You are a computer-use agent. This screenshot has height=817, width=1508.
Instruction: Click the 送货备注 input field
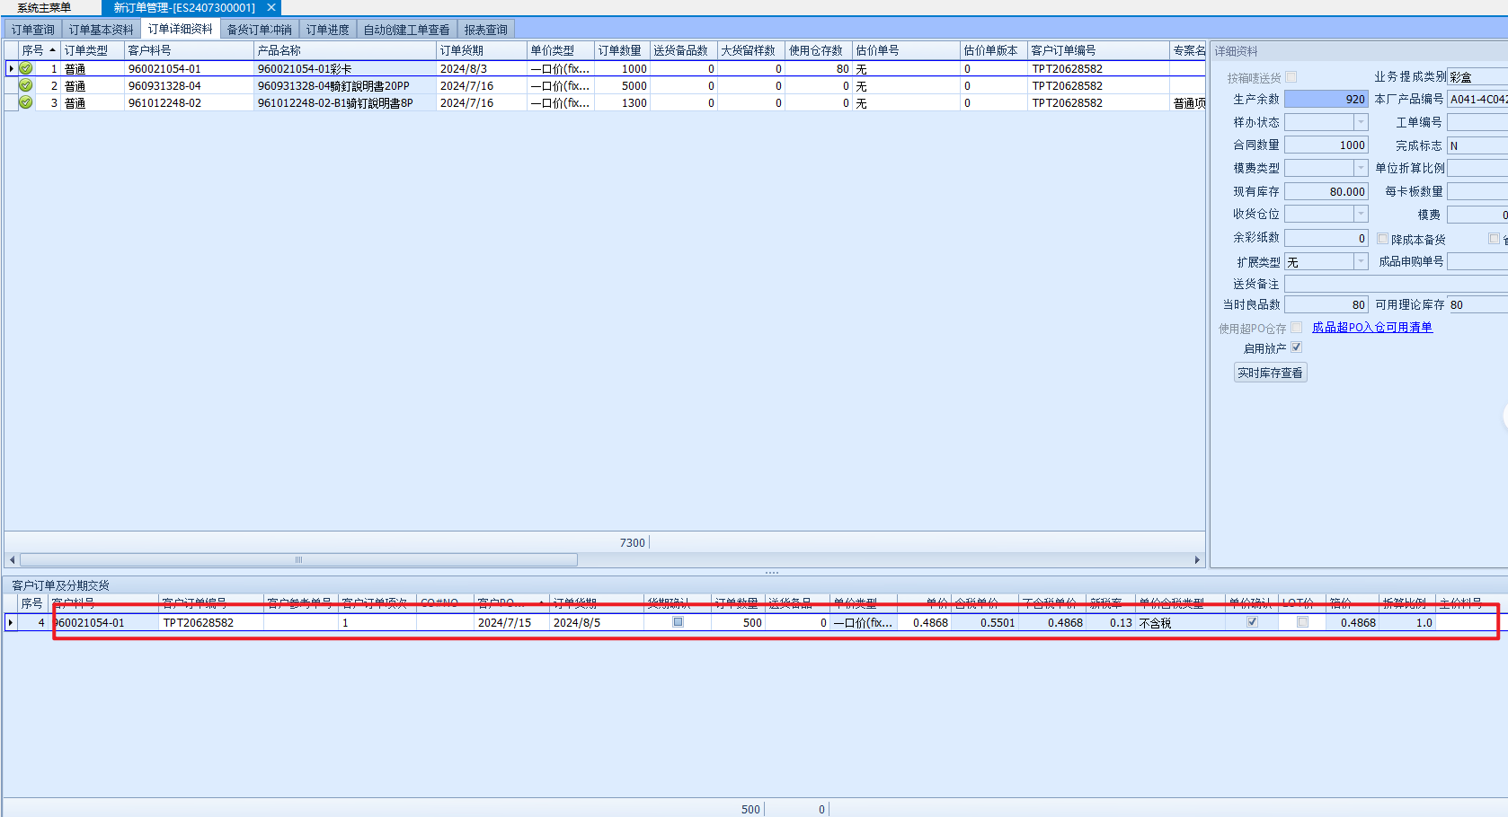tap(1396, 284)
